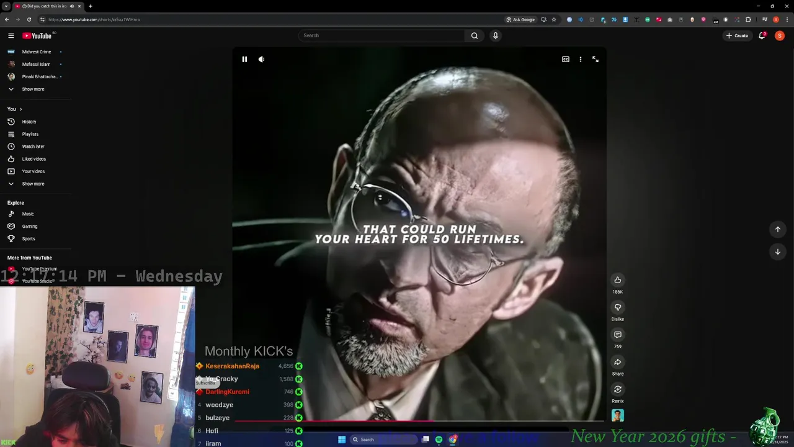The height and width of the screenshot is (447, 794).
Task: Mute the Shorts video volume
Action: tap(261, 59)
